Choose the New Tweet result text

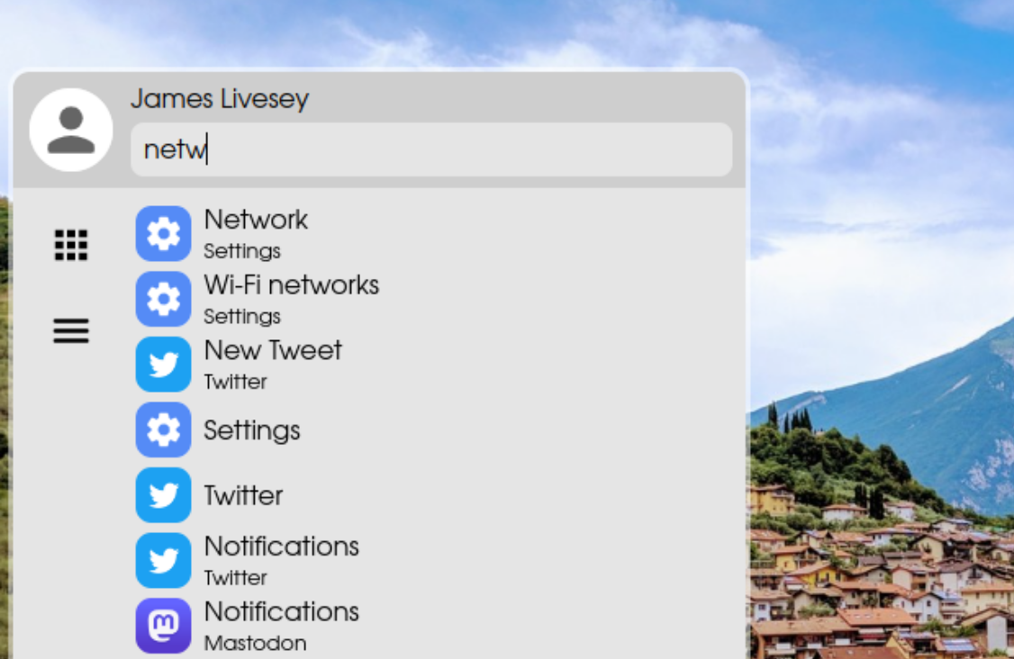273,350
